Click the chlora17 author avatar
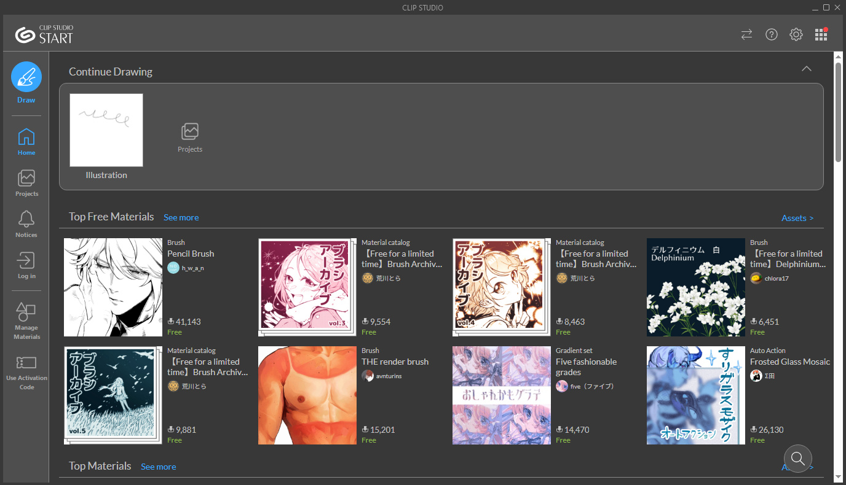 (x=756, y=278)
